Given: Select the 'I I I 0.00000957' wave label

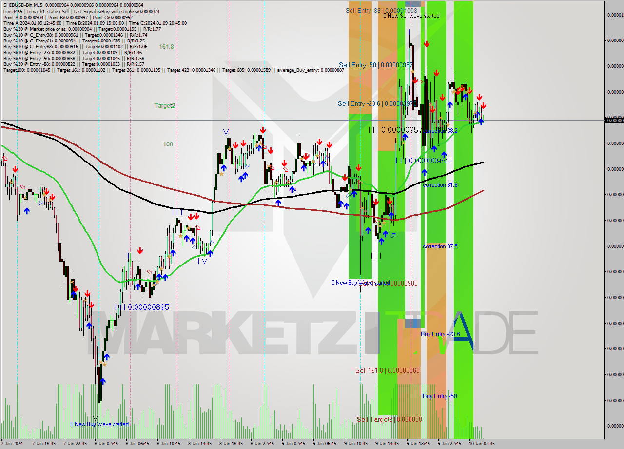Looking at the screenshot, I should [395, 130].
